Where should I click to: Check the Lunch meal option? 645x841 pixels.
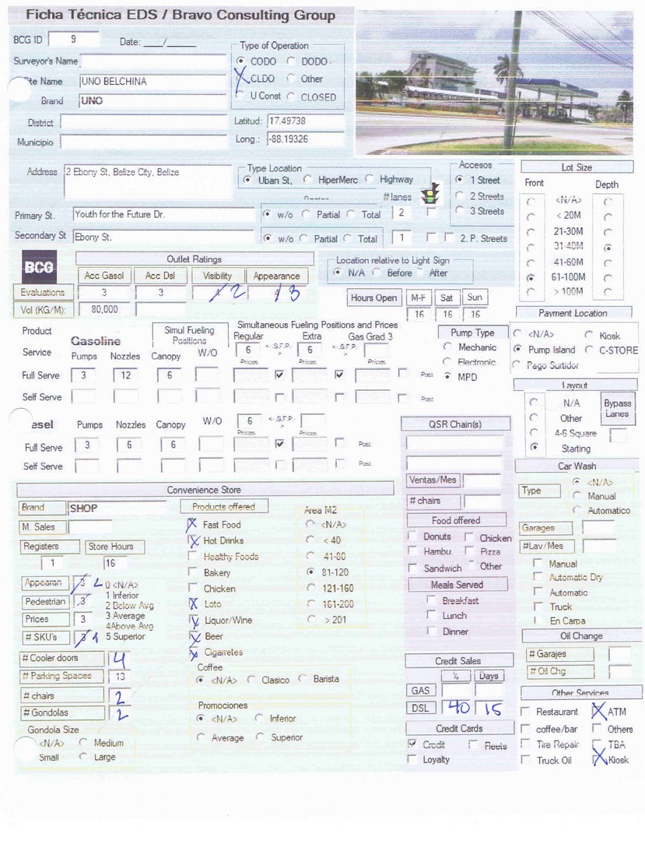coord(431,614)
